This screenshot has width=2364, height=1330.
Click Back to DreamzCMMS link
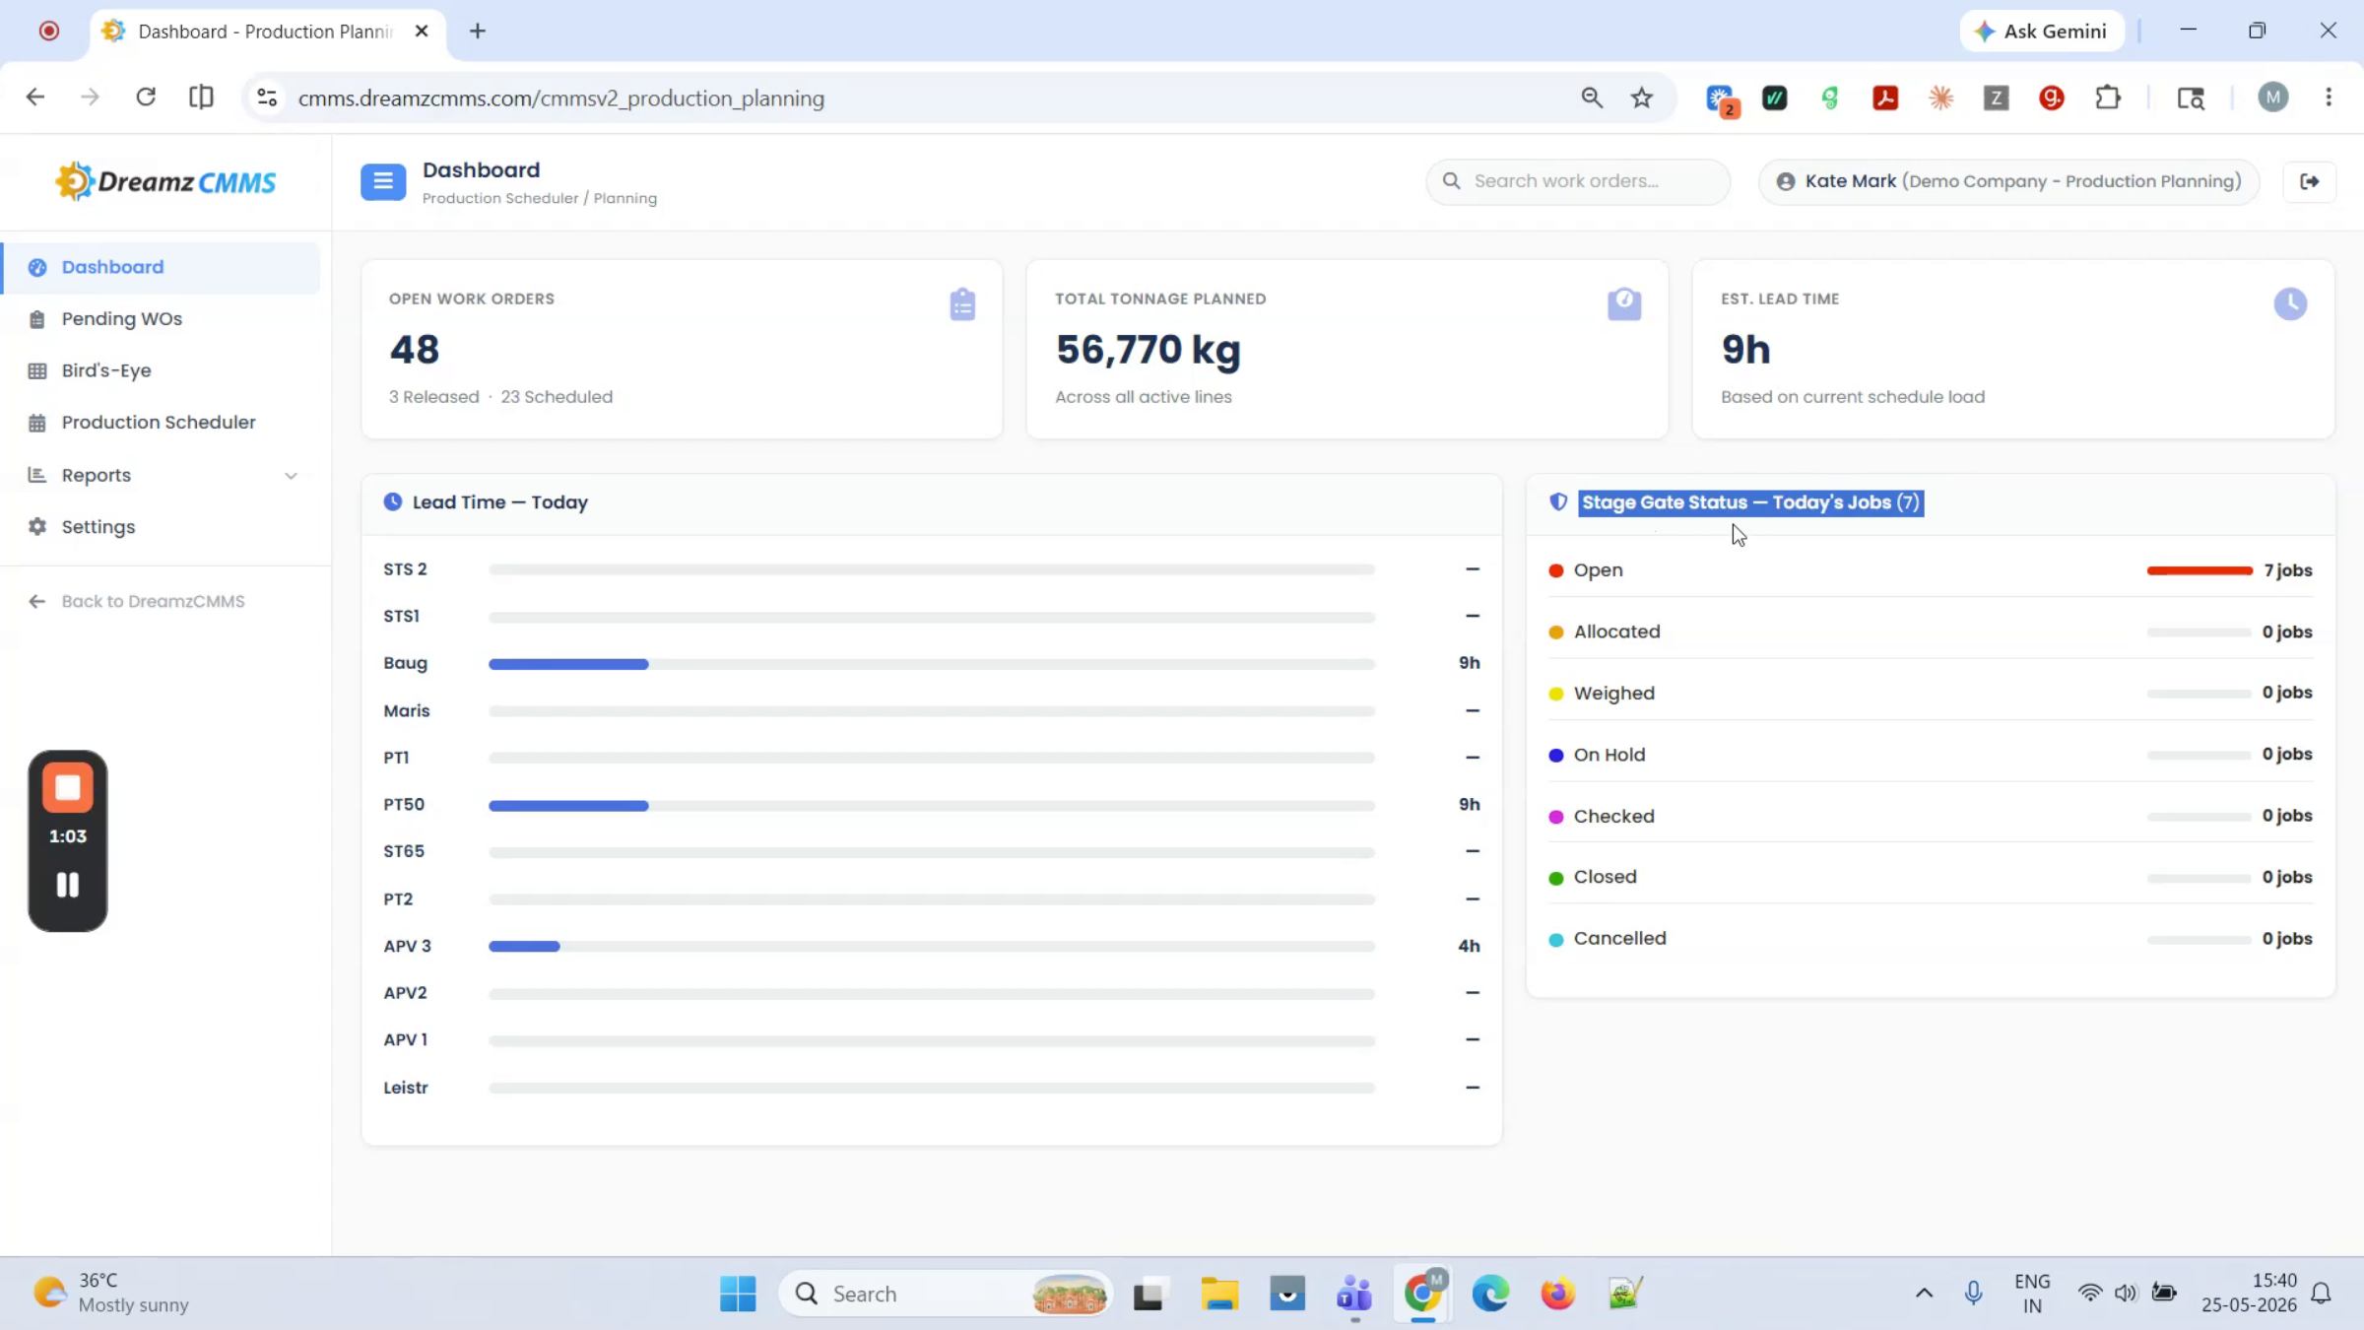click(137, 601)
